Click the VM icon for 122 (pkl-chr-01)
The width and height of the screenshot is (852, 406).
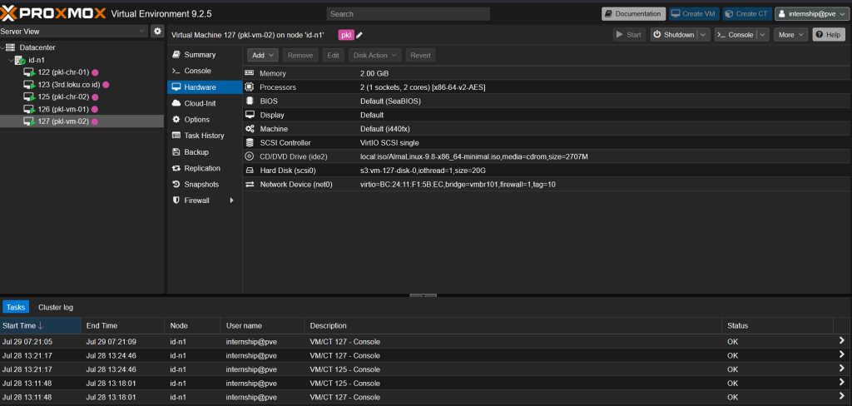(x=29, y=72)
